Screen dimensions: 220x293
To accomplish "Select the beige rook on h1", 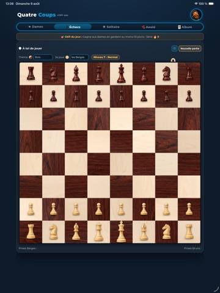I will [x=189, y=231].
